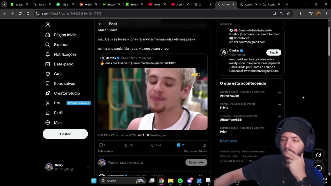Open Mais circle icon in sidebar
The image size is (331, 186).
coord(48,122)
